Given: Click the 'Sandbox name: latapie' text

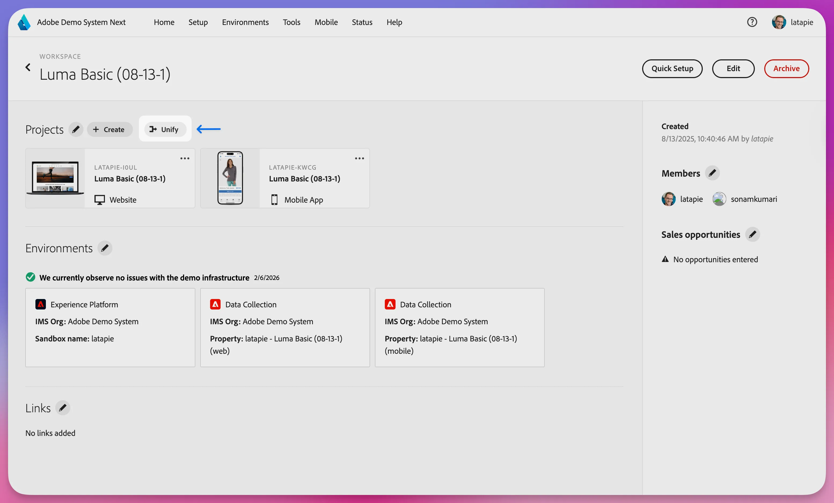Looking at the screenshot, I should click(x=75, y=338).
